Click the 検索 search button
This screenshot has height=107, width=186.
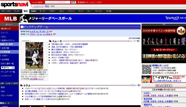(74, 2)
